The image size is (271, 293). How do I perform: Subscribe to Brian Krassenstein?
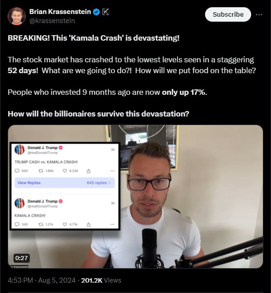228,14
